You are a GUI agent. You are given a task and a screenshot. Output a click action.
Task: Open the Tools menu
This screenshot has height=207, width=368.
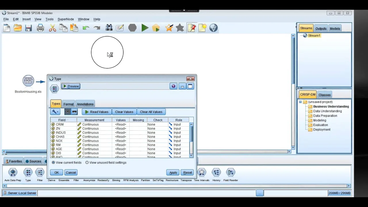point(49,19)
